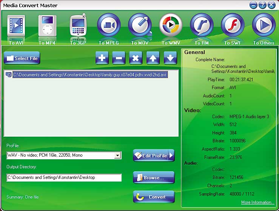This screenshot has height=211, width=279.
Task: Add a file with the plus button
Action: (102, 58)
